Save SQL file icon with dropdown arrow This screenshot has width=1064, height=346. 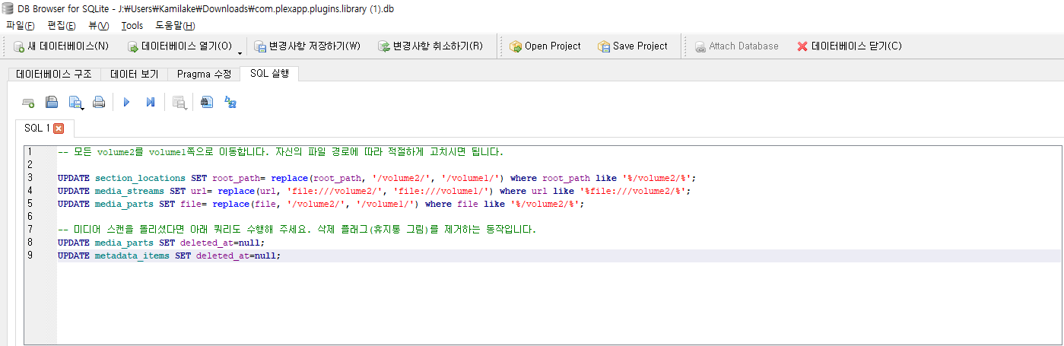pyautogui.click(x=76, y=102)
